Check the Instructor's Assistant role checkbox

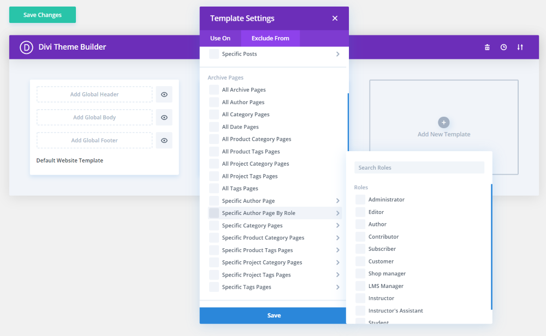[x=360, y=311]
